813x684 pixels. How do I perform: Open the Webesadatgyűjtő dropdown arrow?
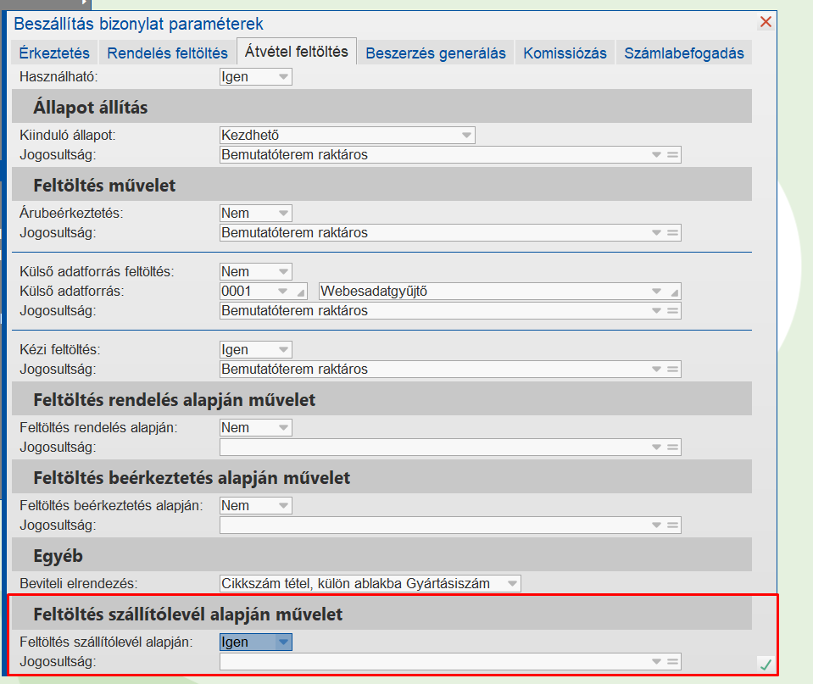(656, 292)
